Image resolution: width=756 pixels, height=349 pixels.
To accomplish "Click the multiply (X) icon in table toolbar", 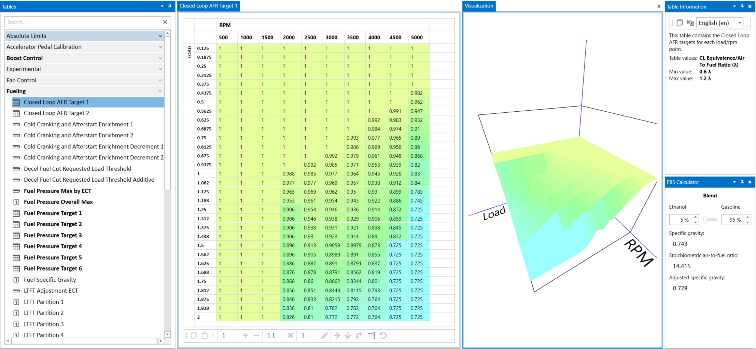I will [290, 336].
